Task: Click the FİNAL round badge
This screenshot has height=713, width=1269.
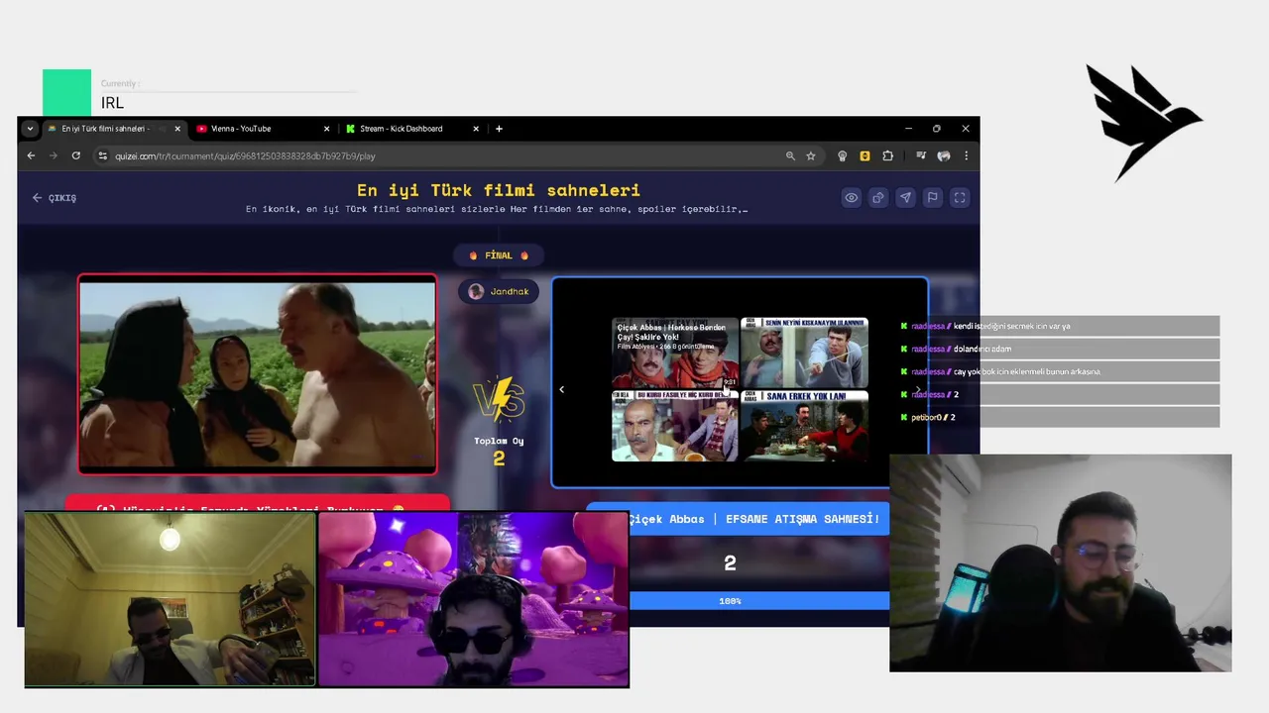Action: click(x=499, y=255)
